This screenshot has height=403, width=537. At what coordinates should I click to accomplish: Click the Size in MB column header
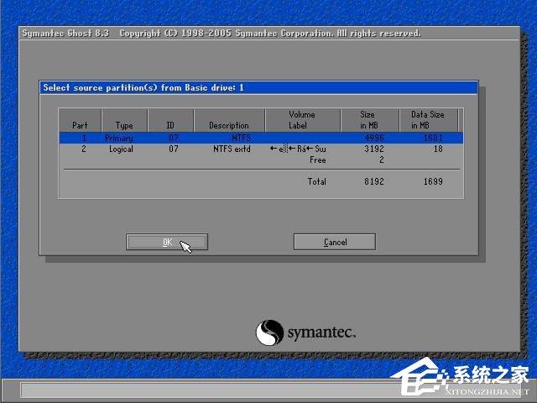point(369,120)
